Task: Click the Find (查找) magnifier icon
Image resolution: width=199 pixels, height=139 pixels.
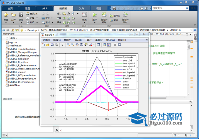Action: tap(43, 23)
